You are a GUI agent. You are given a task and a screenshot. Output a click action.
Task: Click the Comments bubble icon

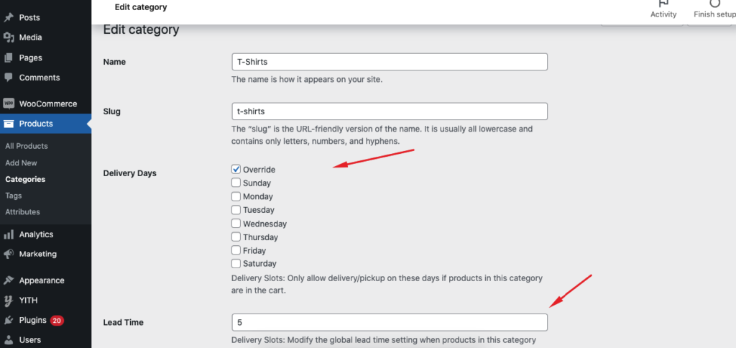pos(9,78)
